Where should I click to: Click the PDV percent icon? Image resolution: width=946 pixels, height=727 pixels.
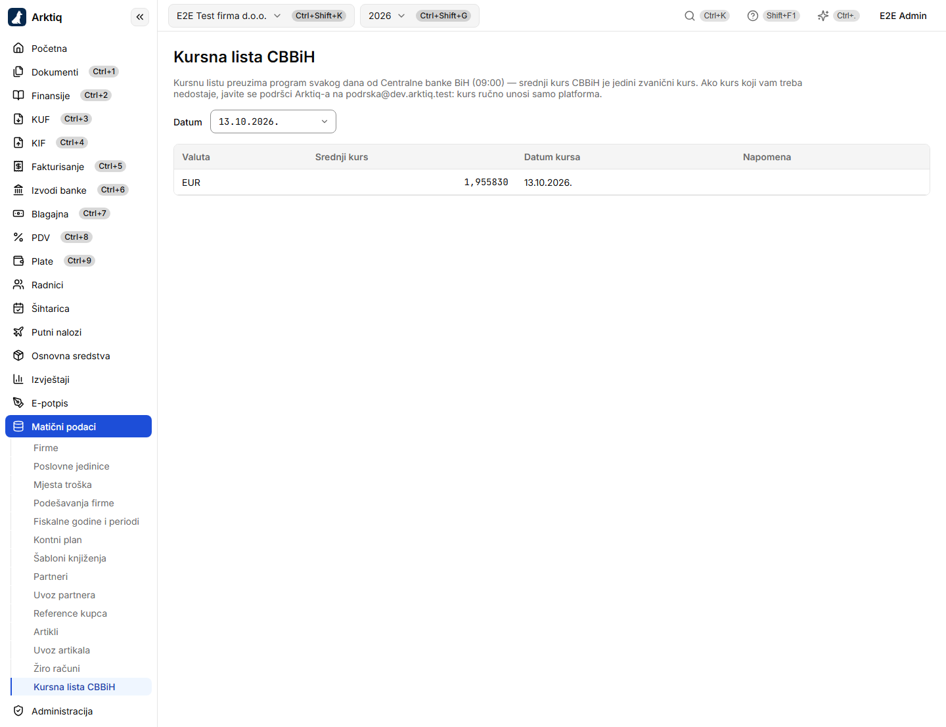click(x=18, y=238)
